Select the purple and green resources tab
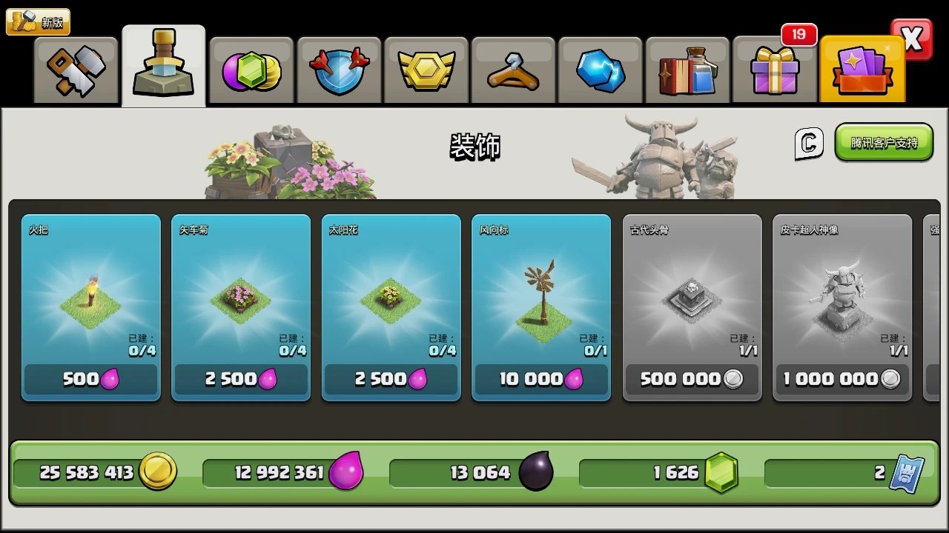 click(x=252, y=70)
